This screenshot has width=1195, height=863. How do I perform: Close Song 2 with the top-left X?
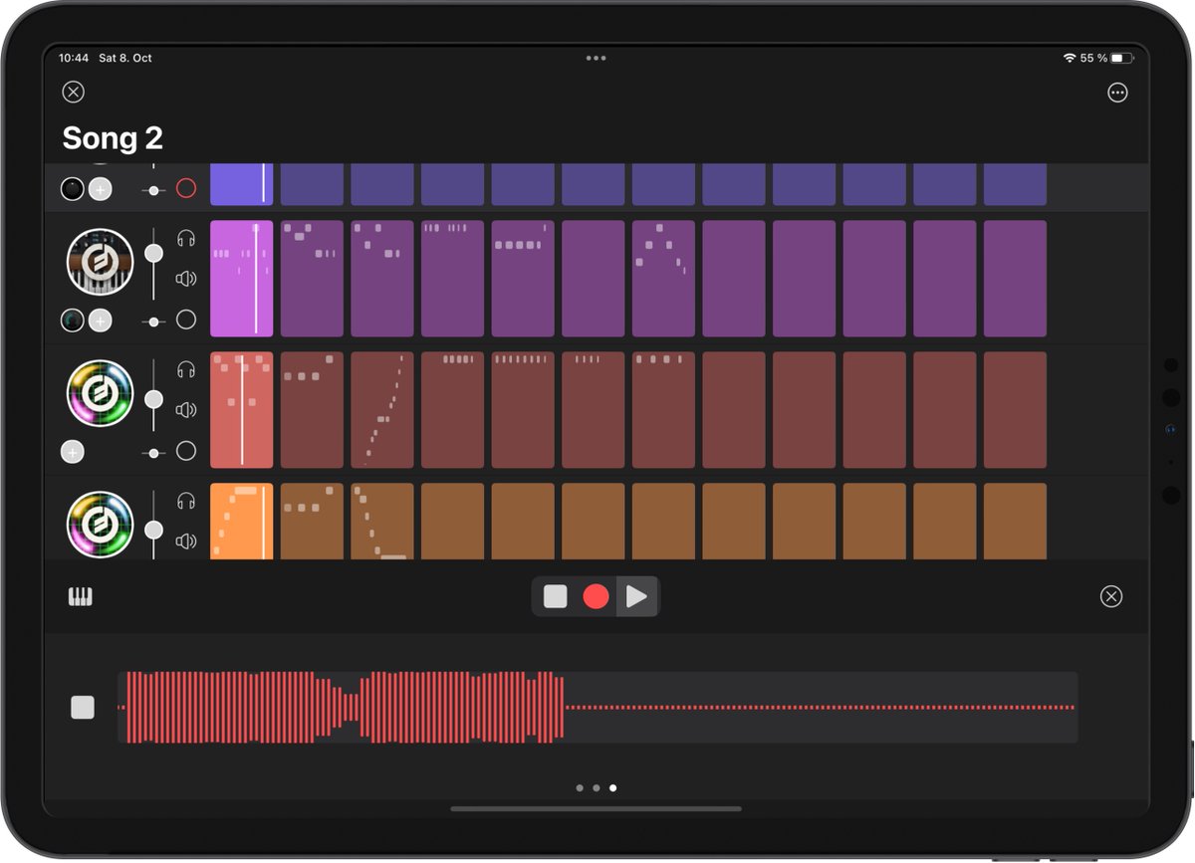[x=74, y=92]
